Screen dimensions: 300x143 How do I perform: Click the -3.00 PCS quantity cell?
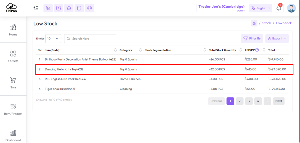click(216, 79)
